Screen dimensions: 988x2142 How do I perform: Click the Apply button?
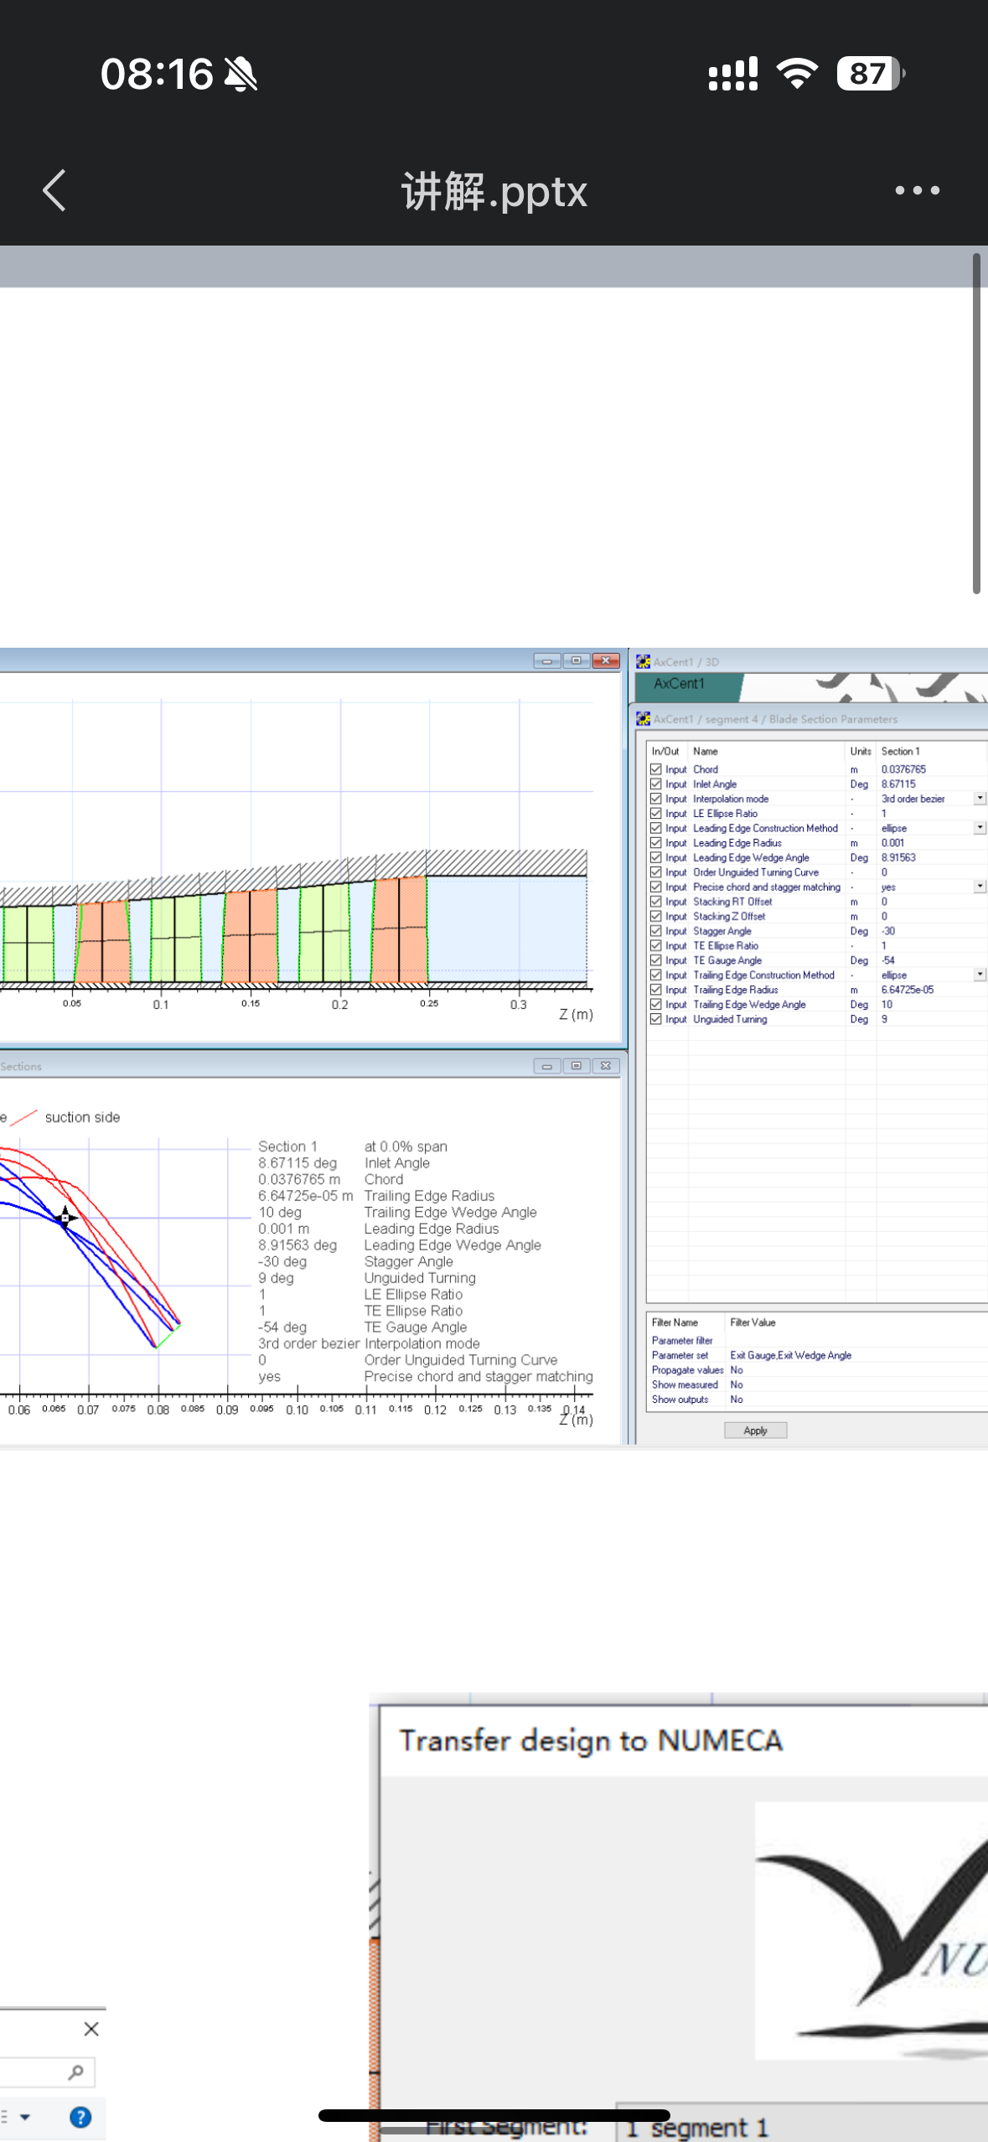tap(755, 1430)
